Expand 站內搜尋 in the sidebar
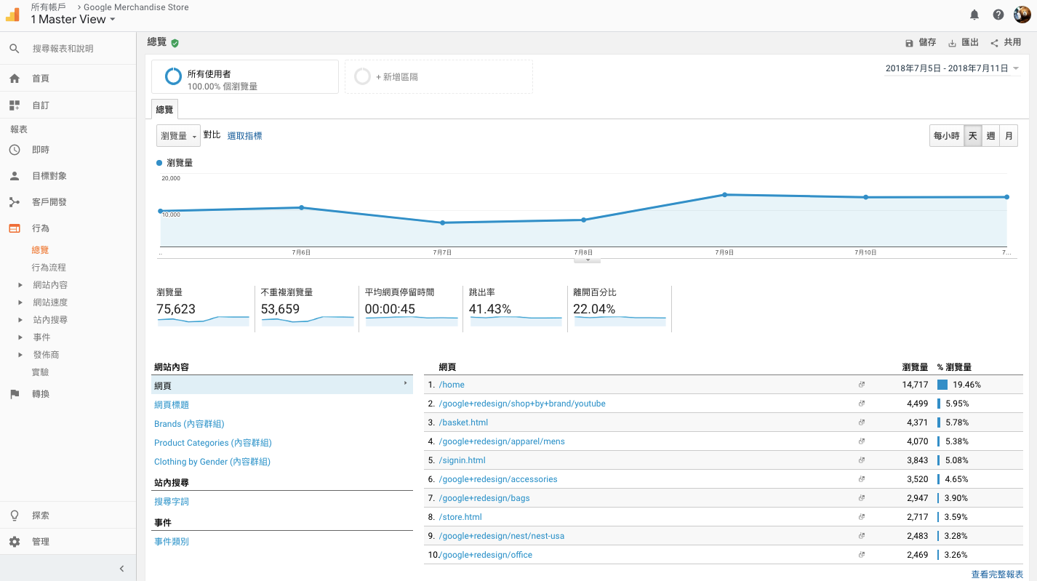Image resolution: width=1037 pixels, height=581 pixels. point(20,320)
